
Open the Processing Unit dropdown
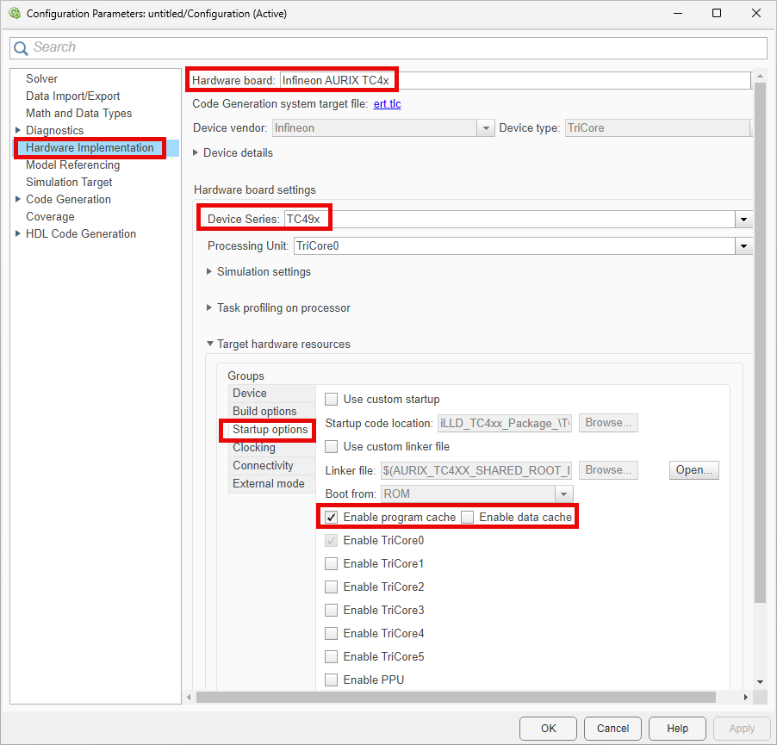[x=743, y=245]
